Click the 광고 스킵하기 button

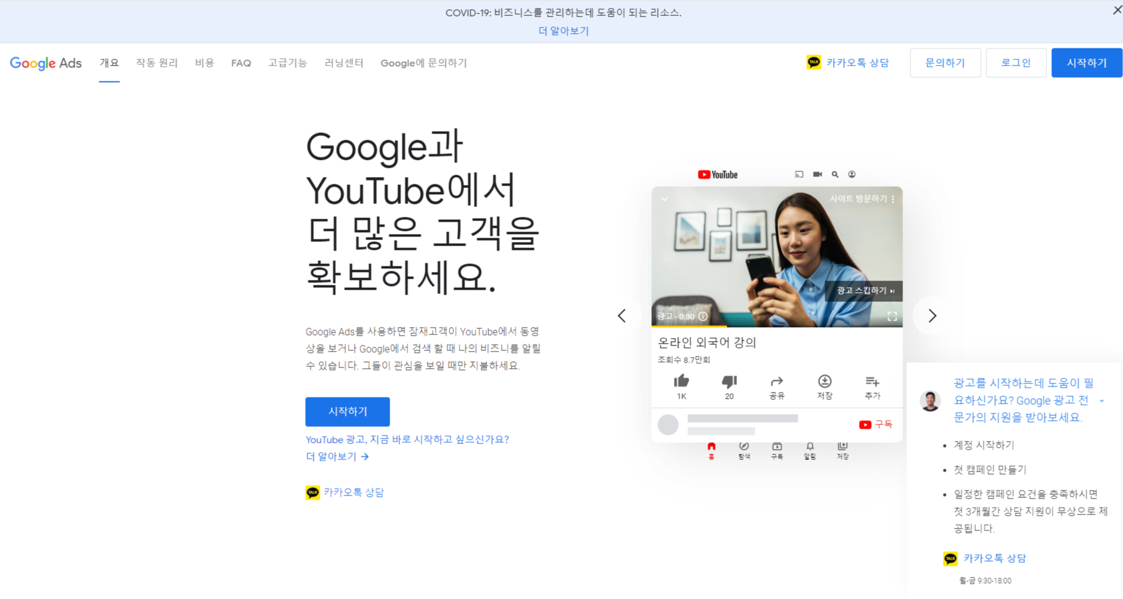point(864,291)
